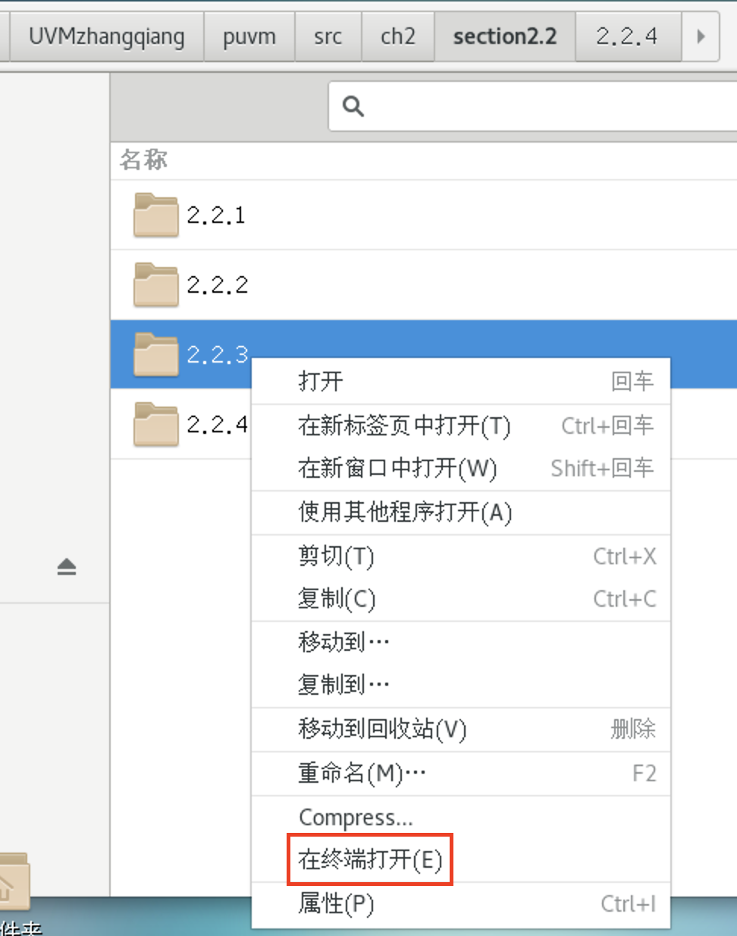Viewport: 737px width, 936px height.
Task: Click the eject icon in the sidebar
Action: (x=66, y=566)
